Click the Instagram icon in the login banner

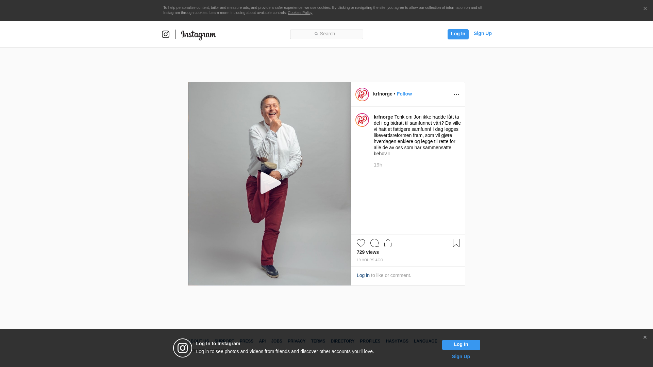click(183, 348)
